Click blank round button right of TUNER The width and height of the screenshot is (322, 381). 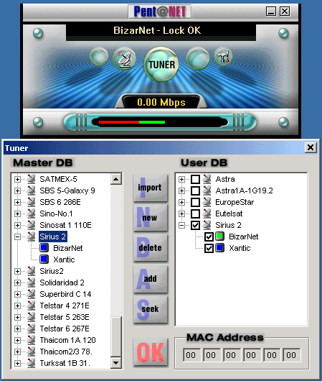pyautogui.click(x=198, y=58)
